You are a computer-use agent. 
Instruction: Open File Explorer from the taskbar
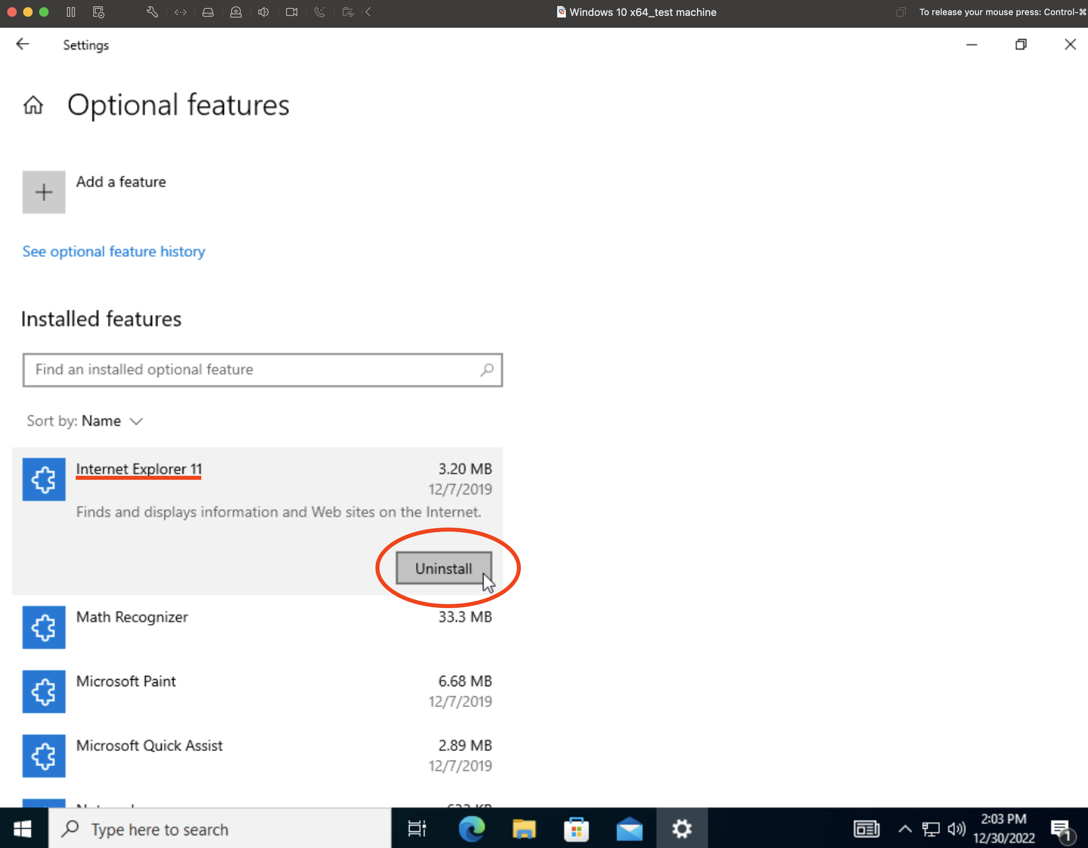coord(524,829)
